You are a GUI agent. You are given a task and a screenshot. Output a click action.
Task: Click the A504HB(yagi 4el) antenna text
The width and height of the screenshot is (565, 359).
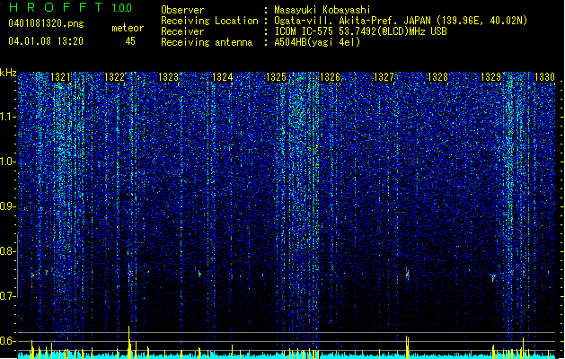(317, 42)
